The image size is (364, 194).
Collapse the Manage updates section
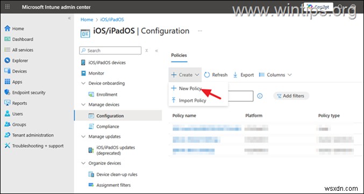tap(83, 136)
